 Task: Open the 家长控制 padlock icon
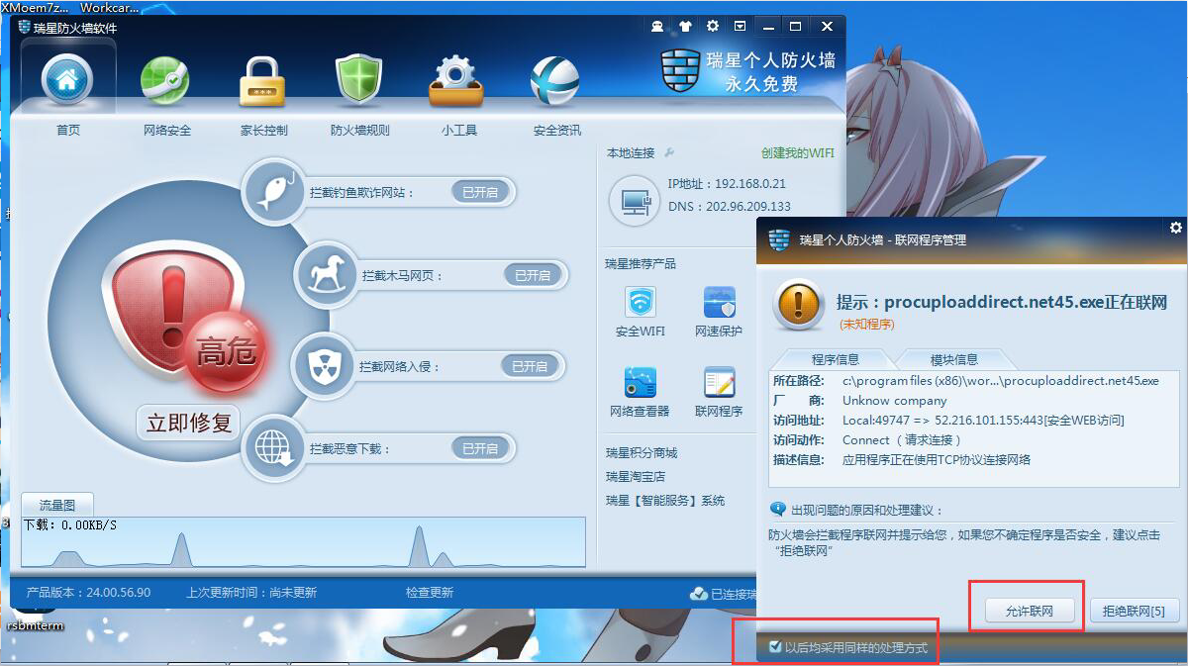tap(262, 81)
